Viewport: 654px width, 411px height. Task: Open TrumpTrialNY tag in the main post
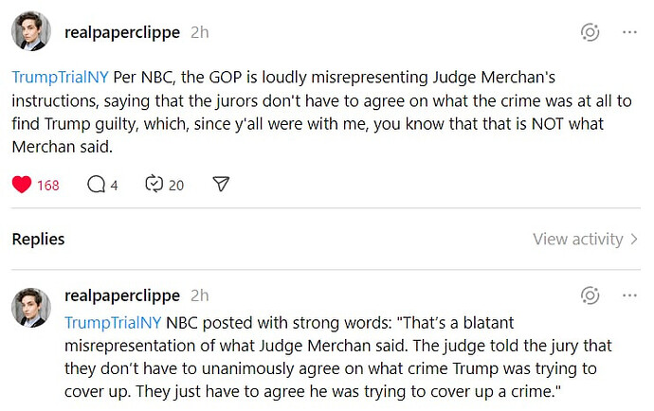(60, 75)
